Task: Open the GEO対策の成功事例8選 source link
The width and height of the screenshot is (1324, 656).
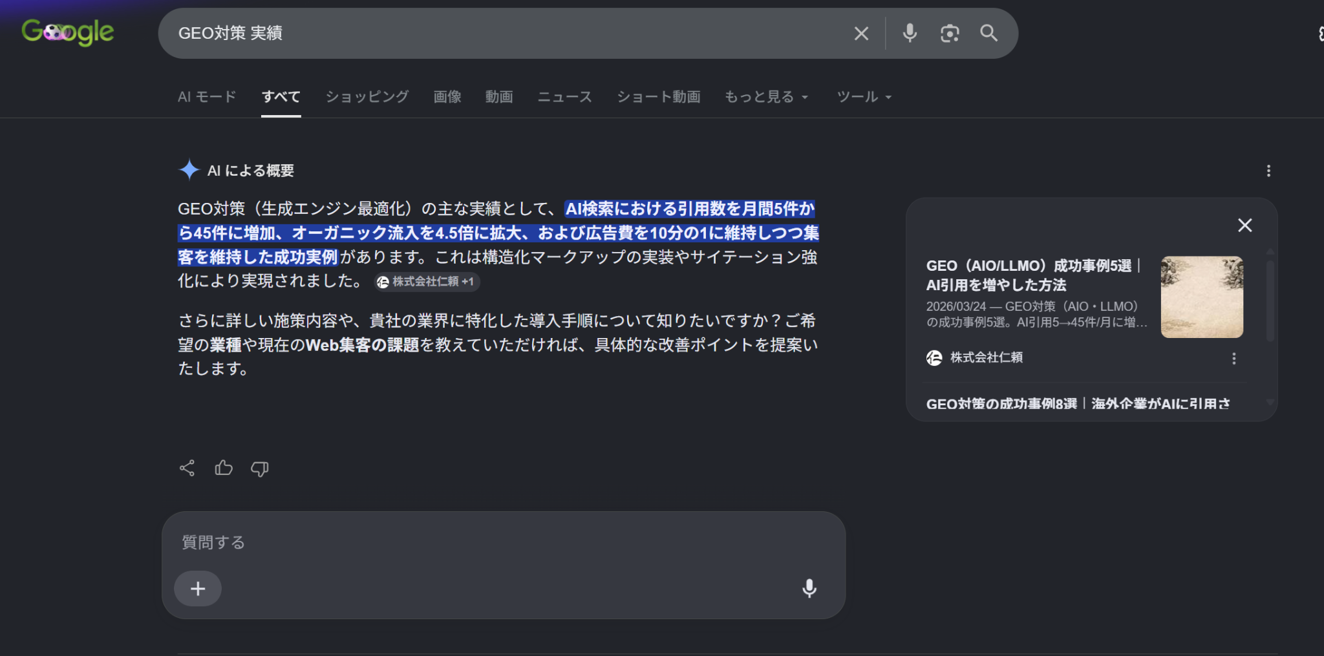Action: pos(1078,404)
